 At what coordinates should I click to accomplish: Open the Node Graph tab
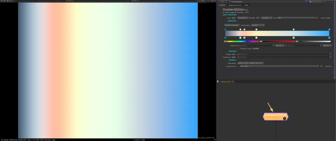pyautogui.click(x=226, y=82)
